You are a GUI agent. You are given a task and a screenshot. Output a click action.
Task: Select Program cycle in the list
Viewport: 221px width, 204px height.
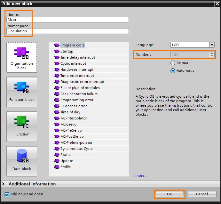tap(73, 45)
